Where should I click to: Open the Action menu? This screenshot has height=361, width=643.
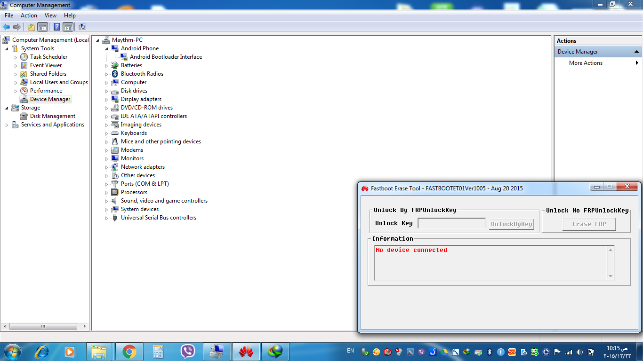click(x=29, y=16)
